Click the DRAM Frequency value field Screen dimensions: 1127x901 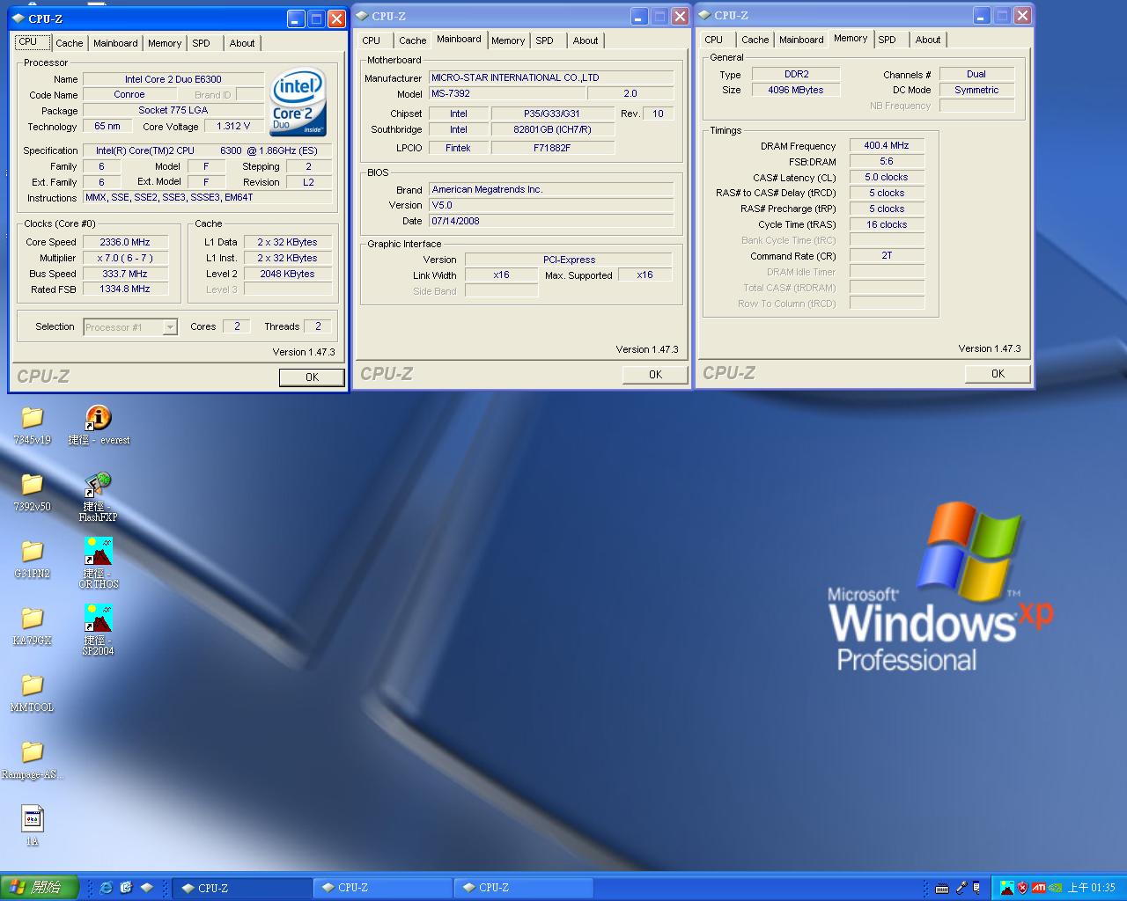tap(886, 146)
